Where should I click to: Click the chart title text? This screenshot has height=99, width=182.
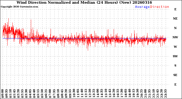pos(84,2)
